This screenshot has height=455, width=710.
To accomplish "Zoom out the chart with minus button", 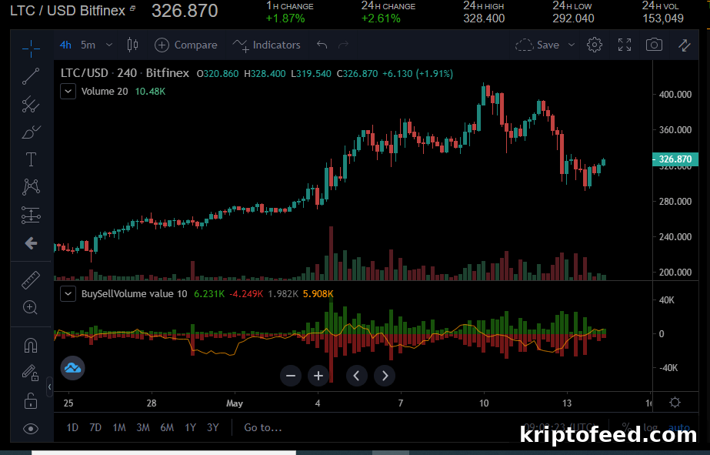I will 291,376.
